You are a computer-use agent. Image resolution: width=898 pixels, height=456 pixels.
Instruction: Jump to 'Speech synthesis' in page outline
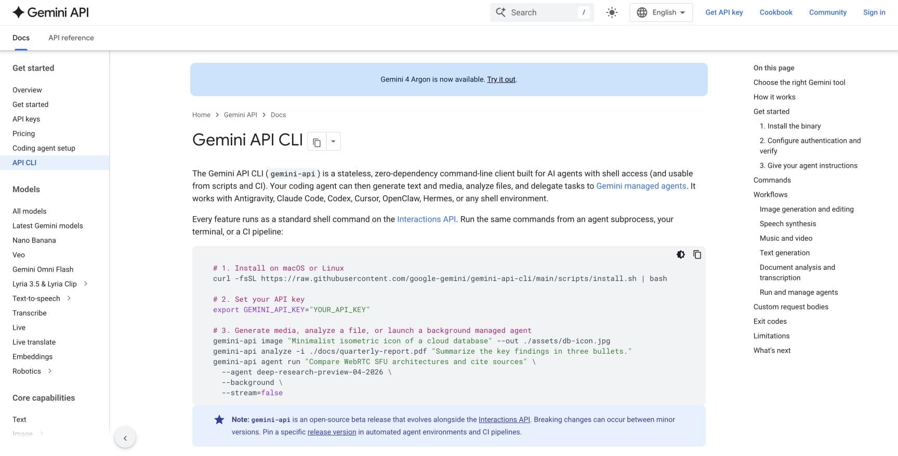tap(788, 224)
